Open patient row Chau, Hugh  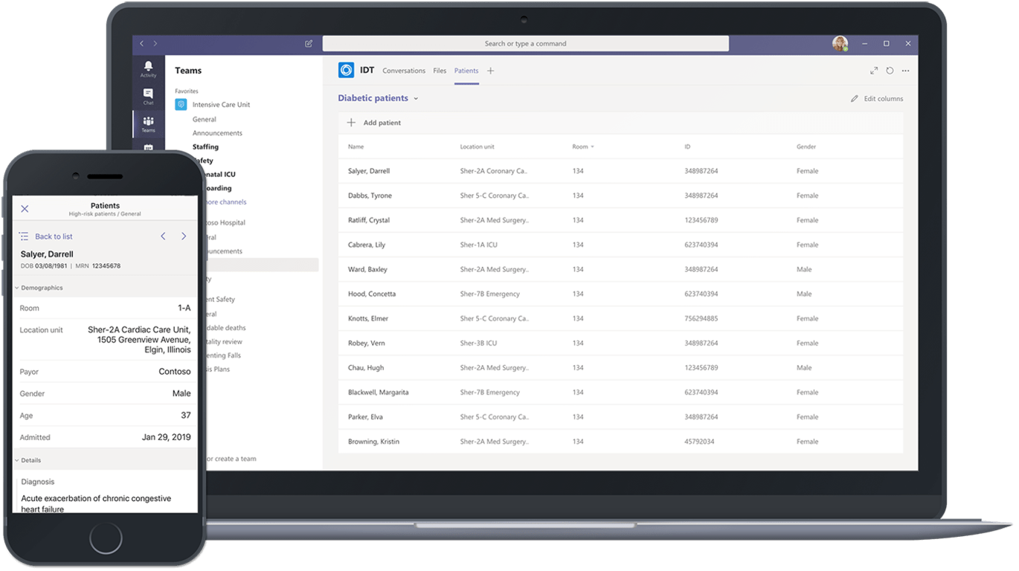click(620, 367)
